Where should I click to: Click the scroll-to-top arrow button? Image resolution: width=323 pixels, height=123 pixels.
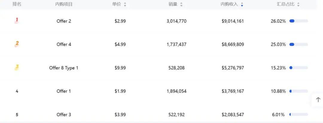click(x=318, y=100)
